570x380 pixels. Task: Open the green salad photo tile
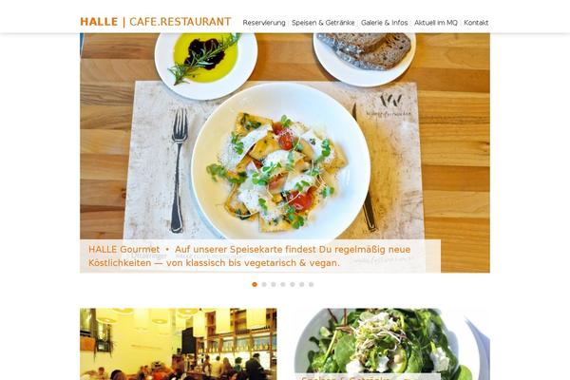click(391, 344)
